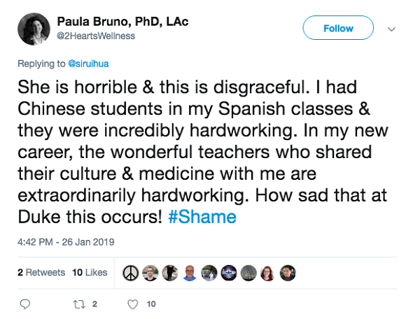420x319 pixels.
Task: Click the reply speech bubble icon
Action: 25,304
